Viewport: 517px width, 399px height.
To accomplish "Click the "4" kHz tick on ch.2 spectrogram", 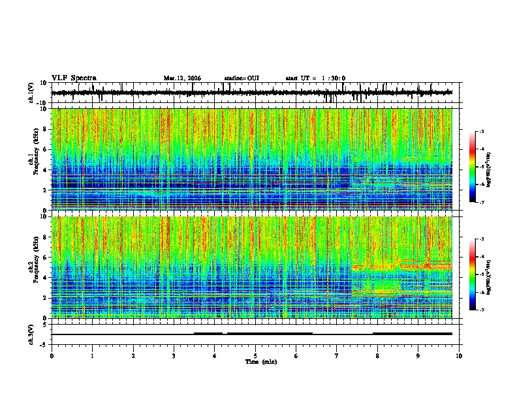I will [46, 278].
